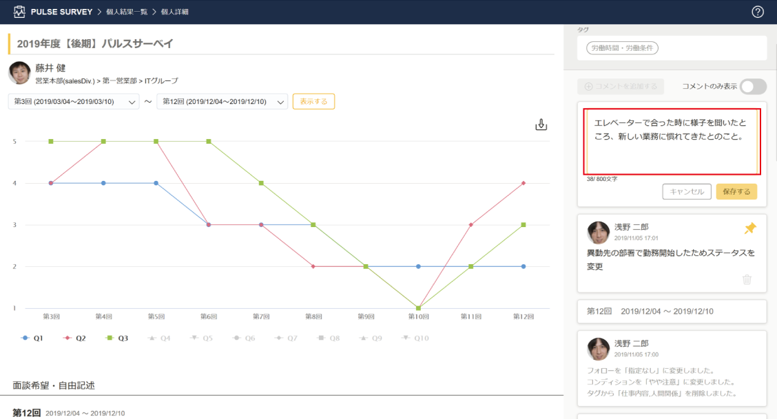Image resolution: width=777 pixels, height=419 pixels.
Task: Click 保存する to save comment
Action: click(736, 191)
